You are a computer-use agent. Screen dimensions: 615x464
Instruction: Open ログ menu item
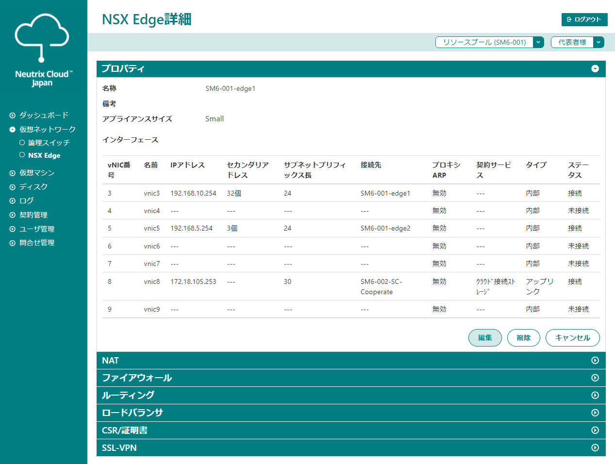coord(27,201)
